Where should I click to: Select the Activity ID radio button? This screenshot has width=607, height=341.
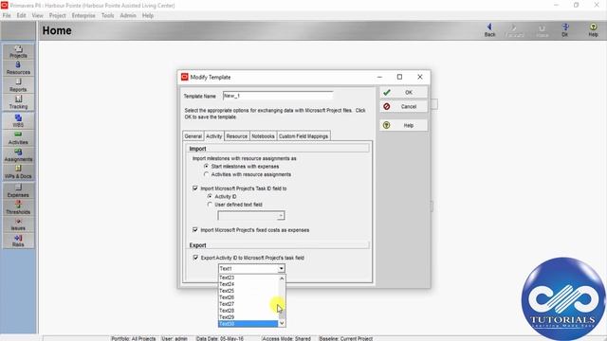click(210, 196)
